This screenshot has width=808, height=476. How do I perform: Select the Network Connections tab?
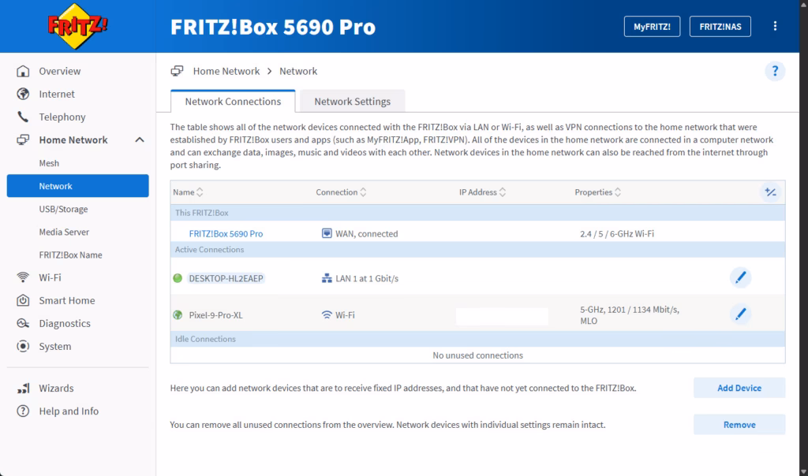(x=233, y=102)
